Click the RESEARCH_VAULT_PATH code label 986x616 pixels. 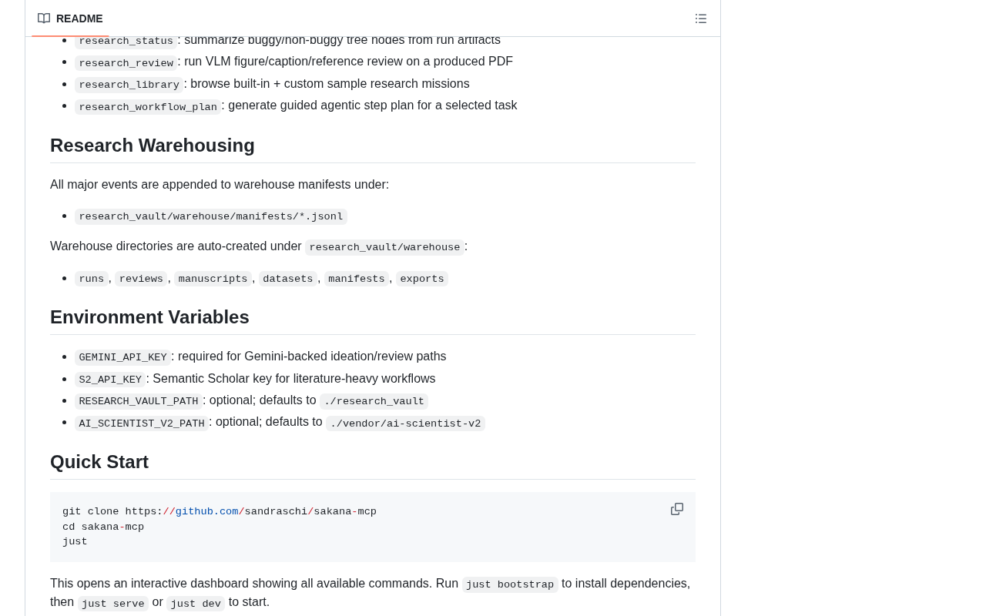[139, 401]
